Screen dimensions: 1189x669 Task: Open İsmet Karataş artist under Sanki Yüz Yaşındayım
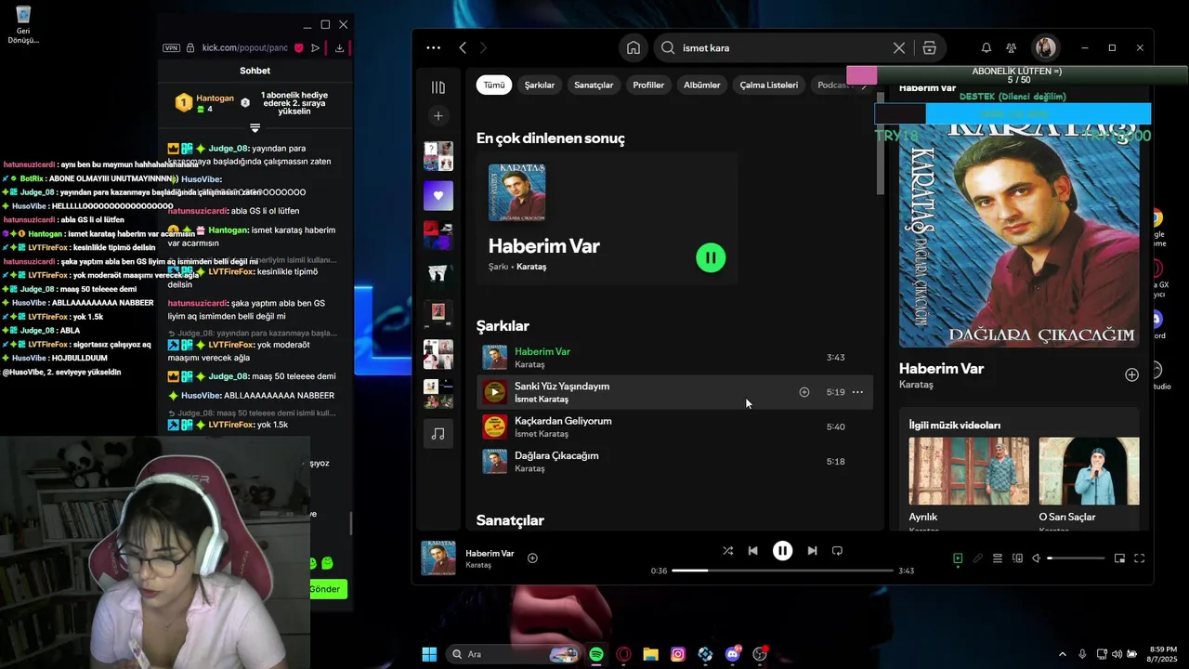coord(542,399)
